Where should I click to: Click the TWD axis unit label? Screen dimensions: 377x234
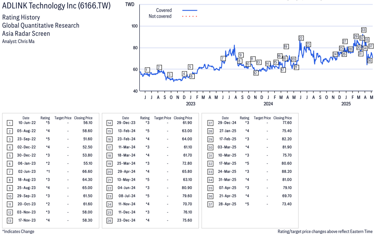(x=129, y=4)
